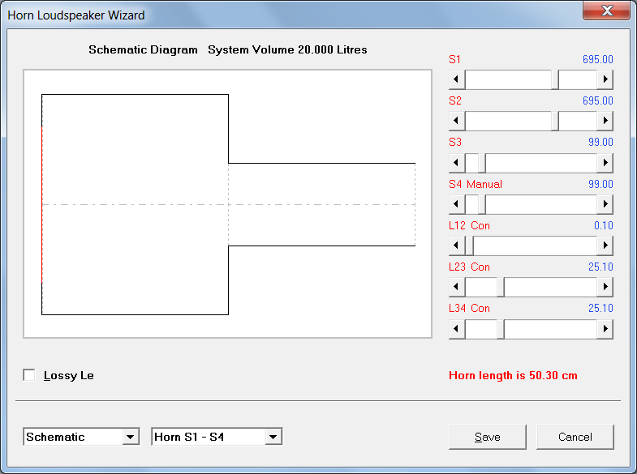Close the Horn Loudspeaker Wizard window
Image resolution: width=637 pixels, height=474 pixels.
click(x=606, y=11)
